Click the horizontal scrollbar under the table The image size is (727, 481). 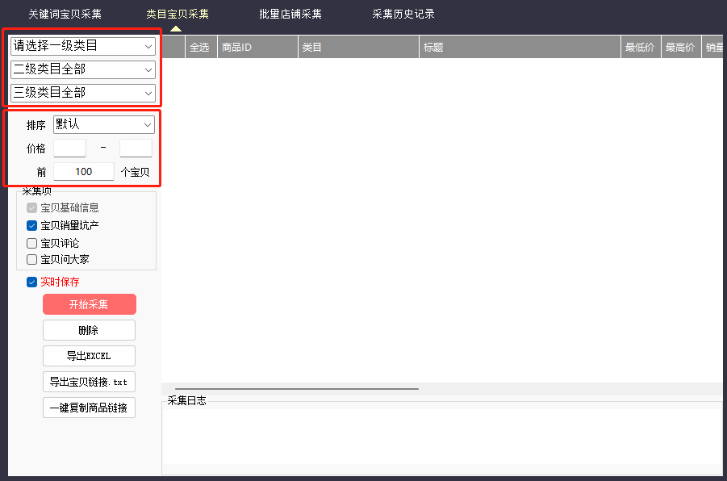coord(297,389)
